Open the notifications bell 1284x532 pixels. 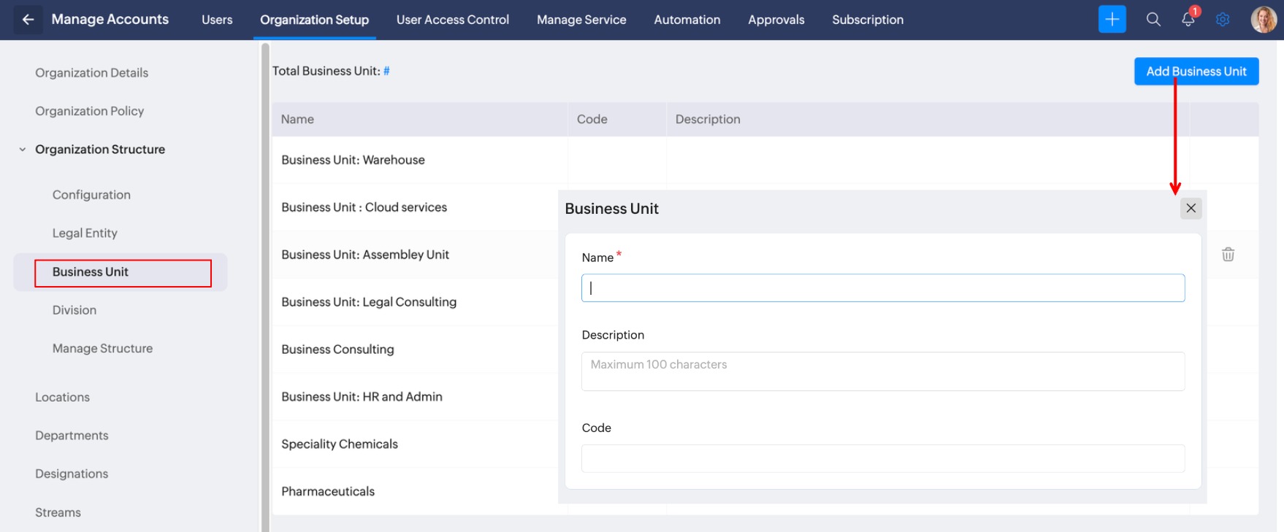coord(1188,20)
